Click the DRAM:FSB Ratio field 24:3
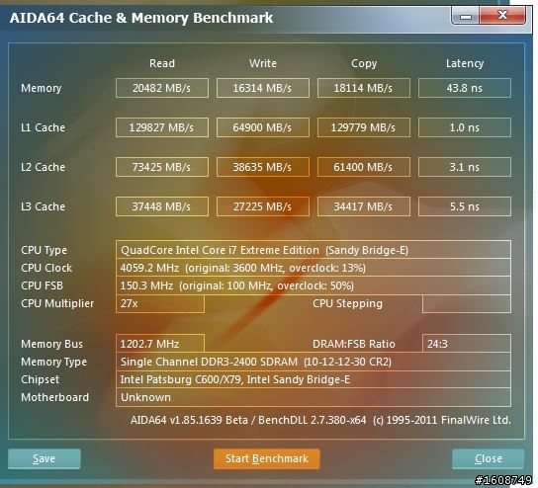Image resolution: width=538 pixels, height=488 pixels. pyautogui.click(x=467, y=344)
